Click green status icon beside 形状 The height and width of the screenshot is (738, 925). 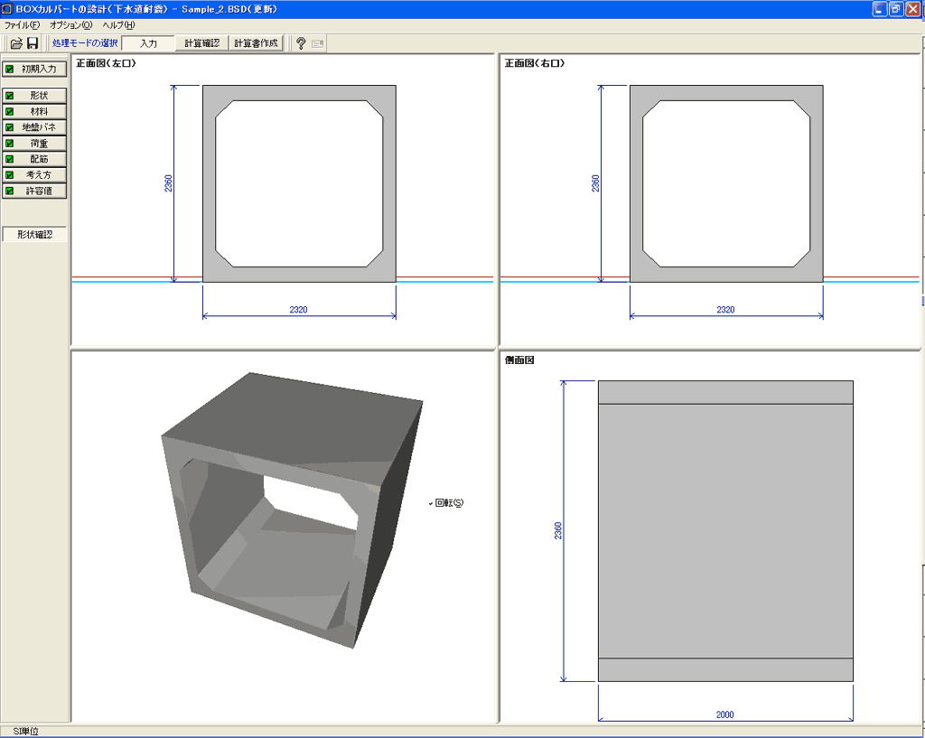[x=10, y=96]
